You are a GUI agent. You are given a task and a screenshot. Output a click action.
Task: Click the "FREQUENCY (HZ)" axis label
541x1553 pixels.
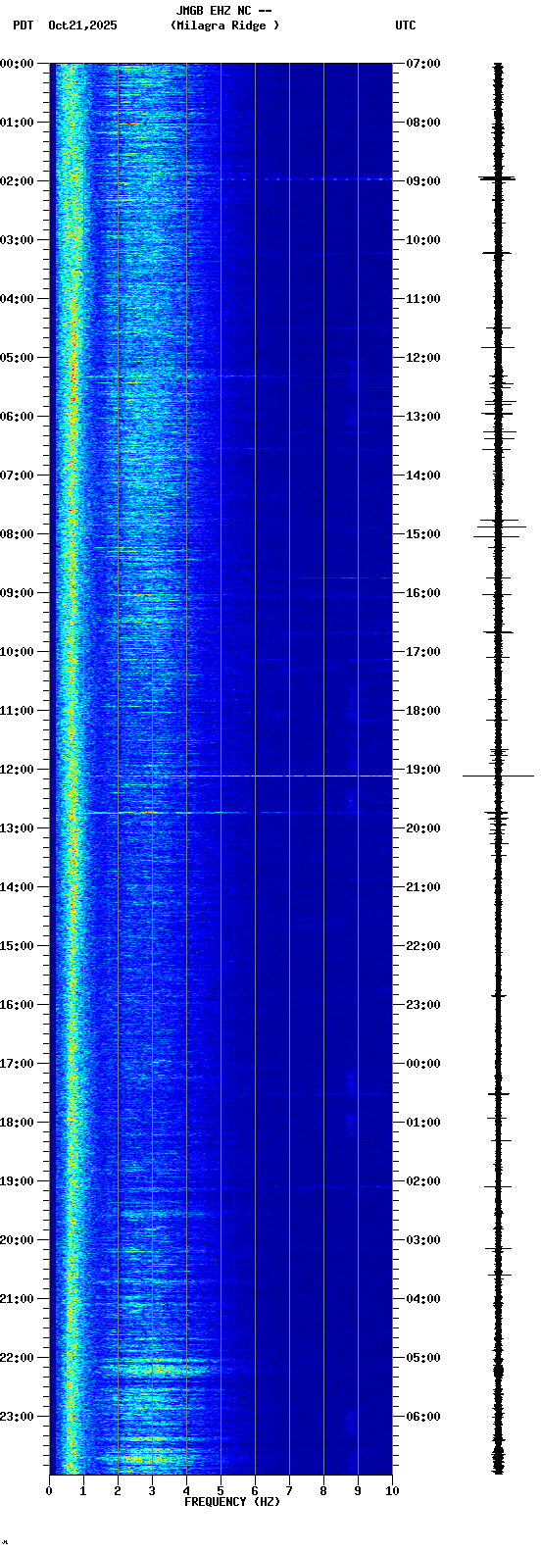pos(232,1502)
